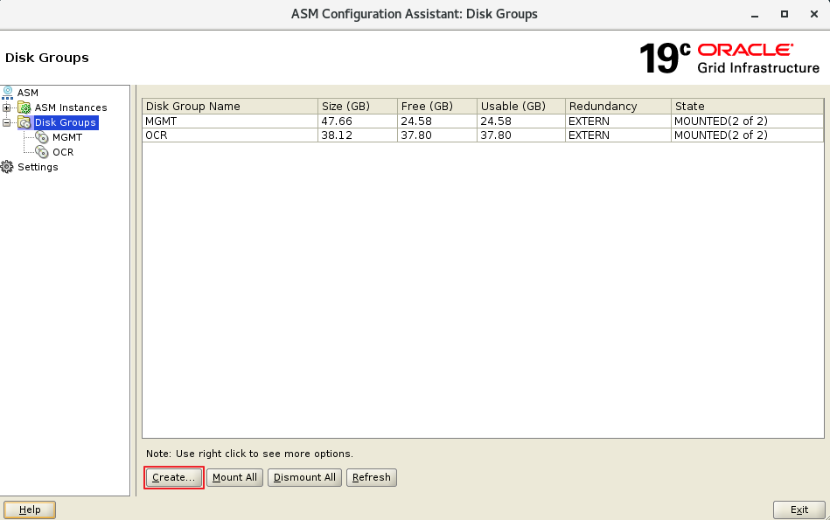Click size value 47.66
Screen dimensions: 830x520
click(x=337, y=121)
